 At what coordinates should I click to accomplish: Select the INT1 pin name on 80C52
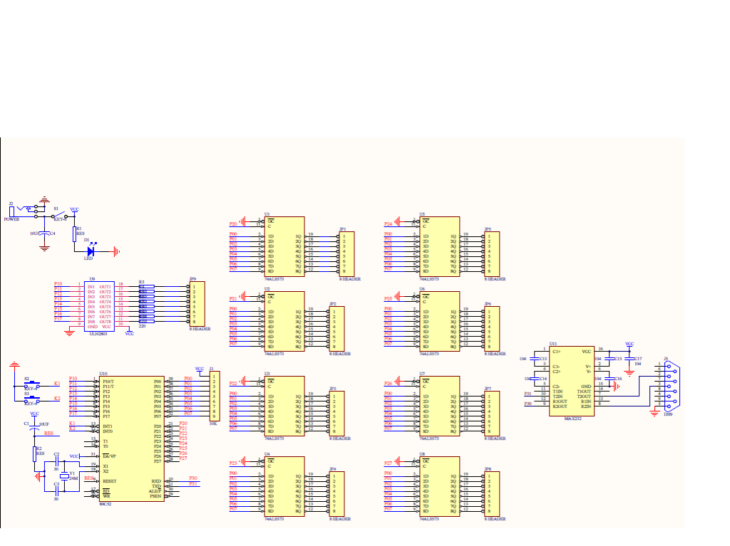tap(108, 426)
